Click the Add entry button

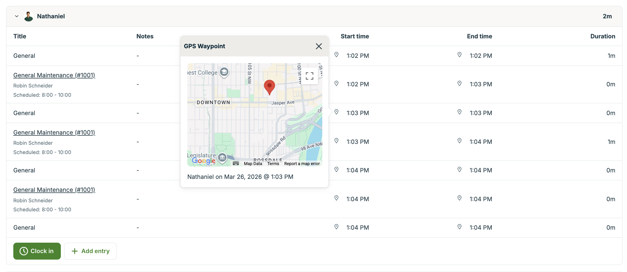[91, 251]
